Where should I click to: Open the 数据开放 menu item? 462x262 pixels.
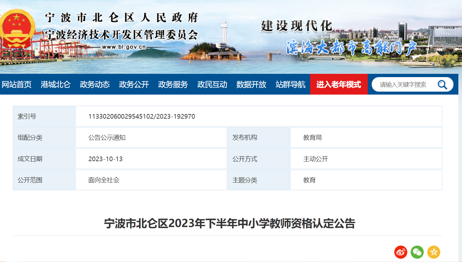[x=251, y=85]
